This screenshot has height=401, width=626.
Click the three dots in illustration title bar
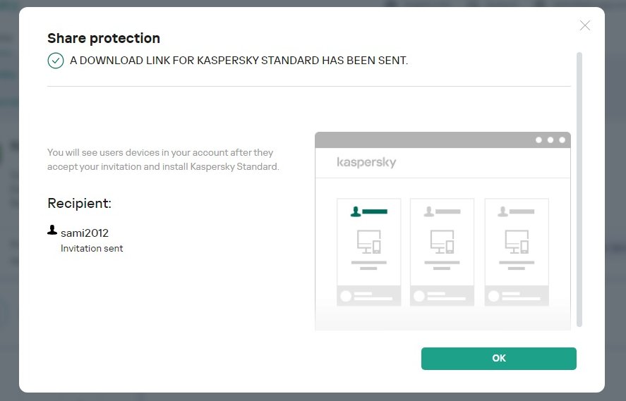(x=550, y=140)
